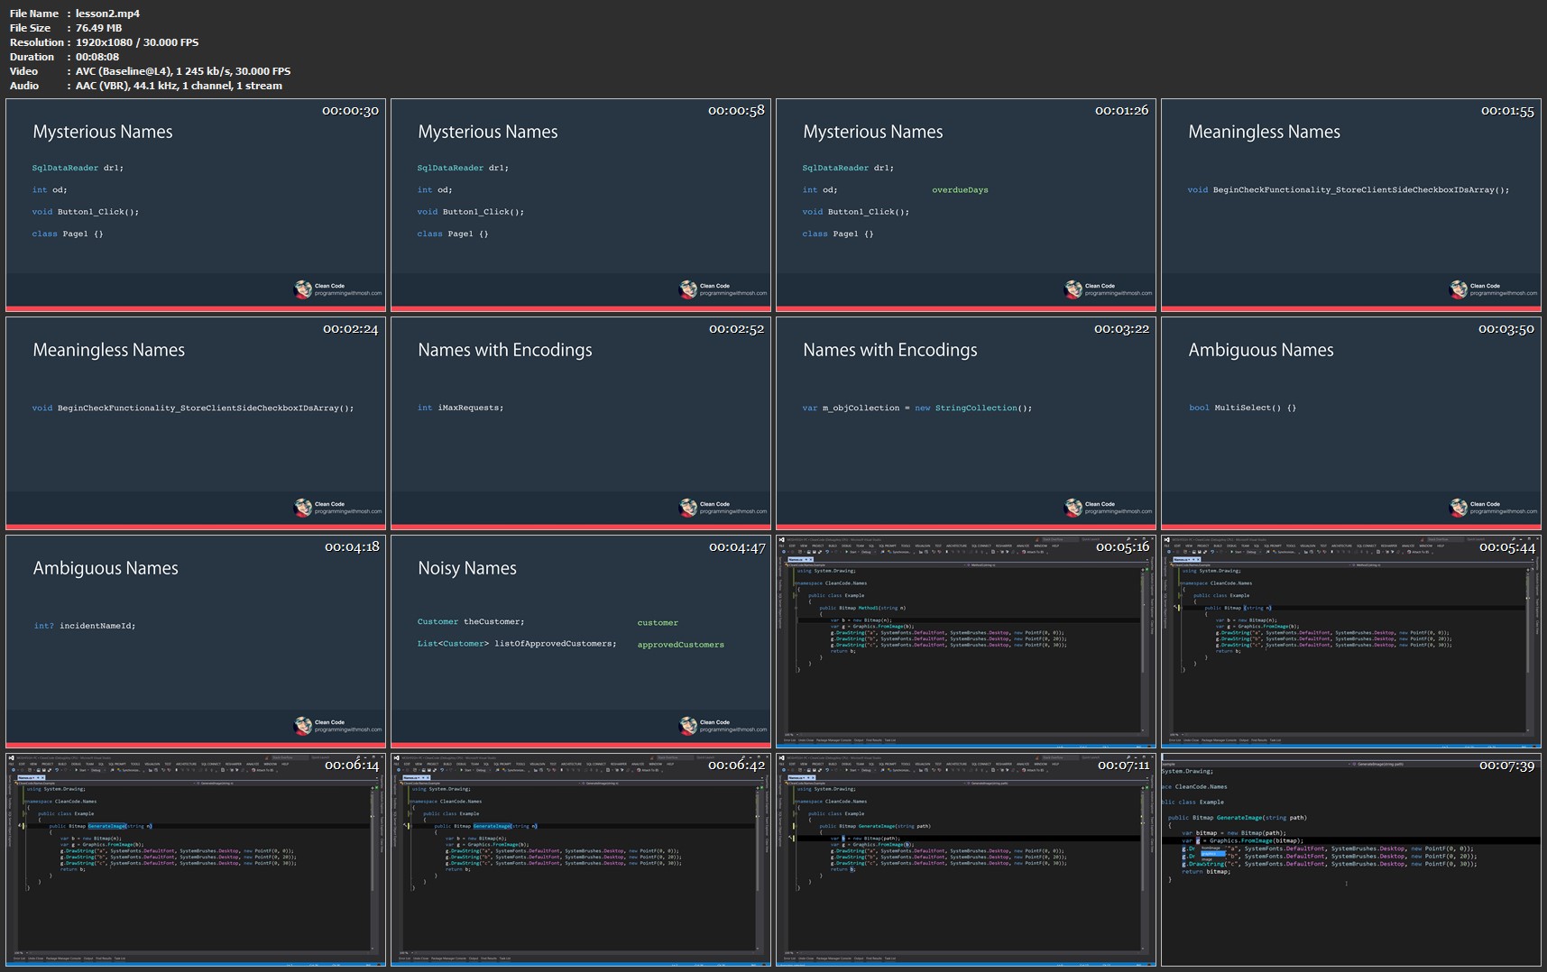Screen dimensions: 1547x972
Task: Select the Visual Studio frame at 00:05:44
Action: (x=1351, y=641)
